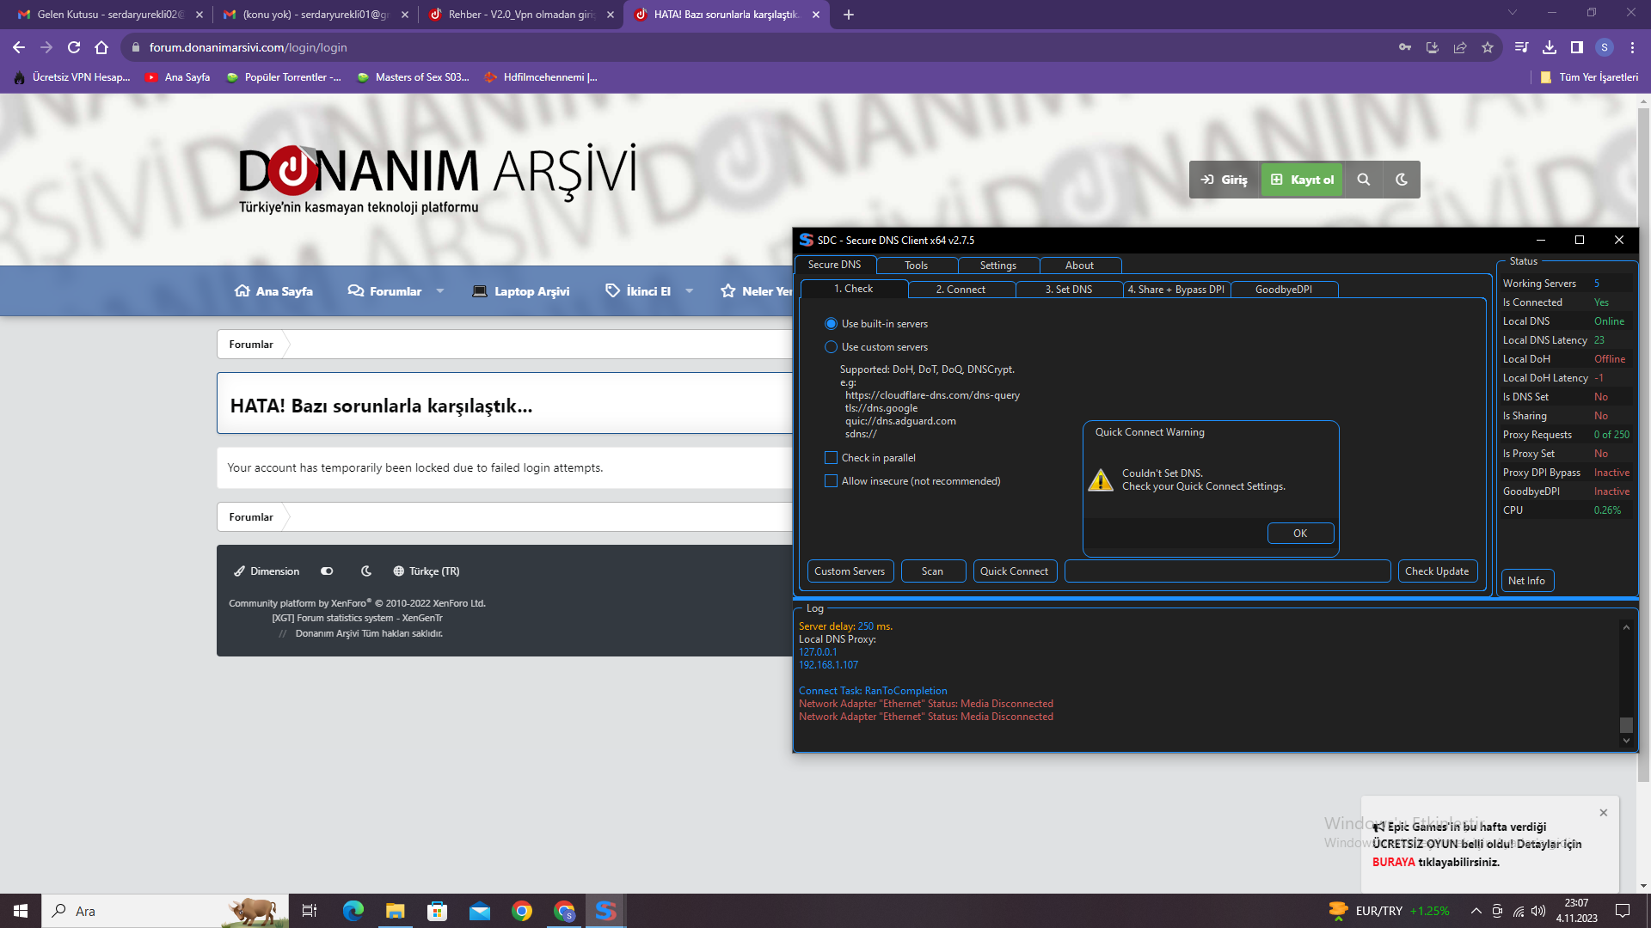Click the Chrome reload page icon
Image resolution: width=1651 pixels, height=928 pixels.
click(x=74, y=47)
